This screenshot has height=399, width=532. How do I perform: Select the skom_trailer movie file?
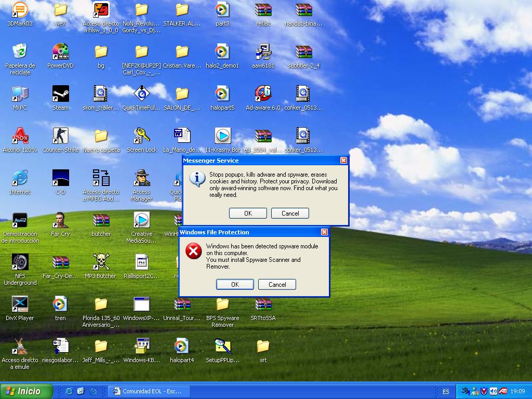101,94
